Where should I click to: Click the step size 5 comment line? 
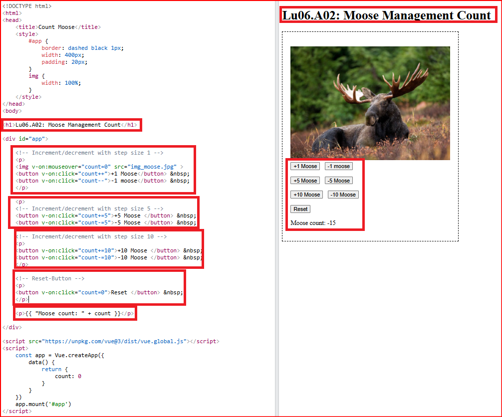(x=89, y=208)
